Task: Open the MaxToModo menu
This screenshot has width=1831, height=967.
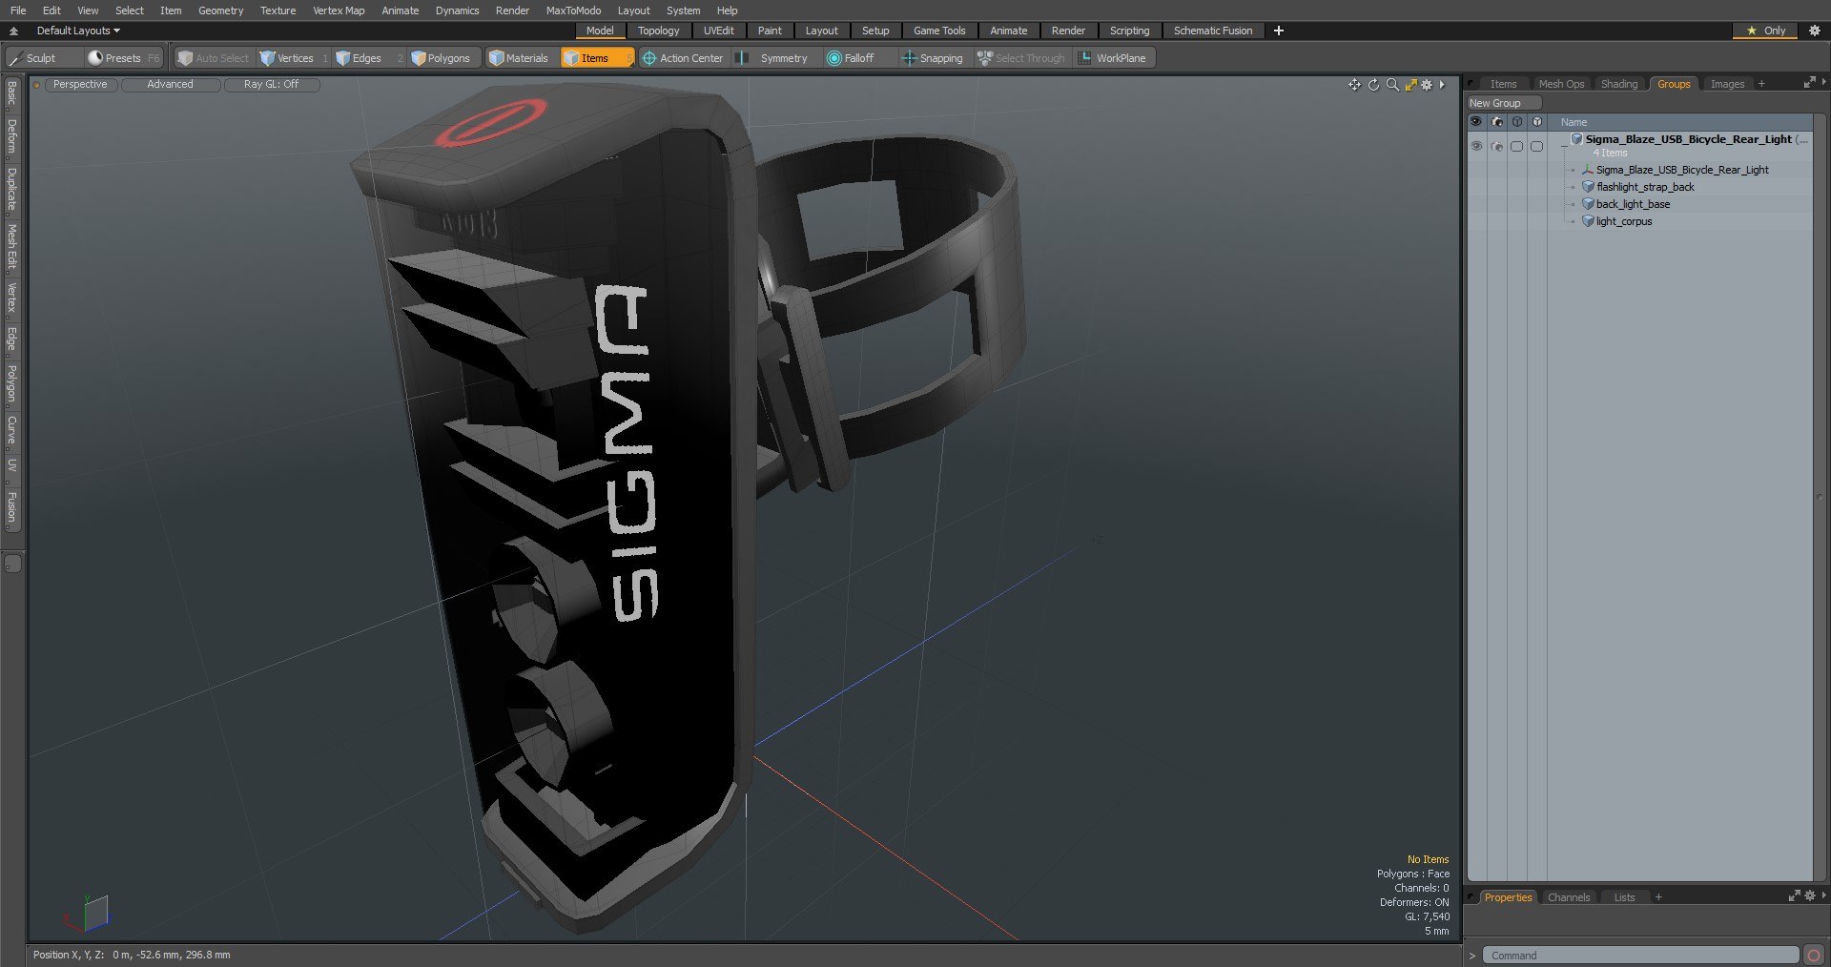Action: coord(573,10)
